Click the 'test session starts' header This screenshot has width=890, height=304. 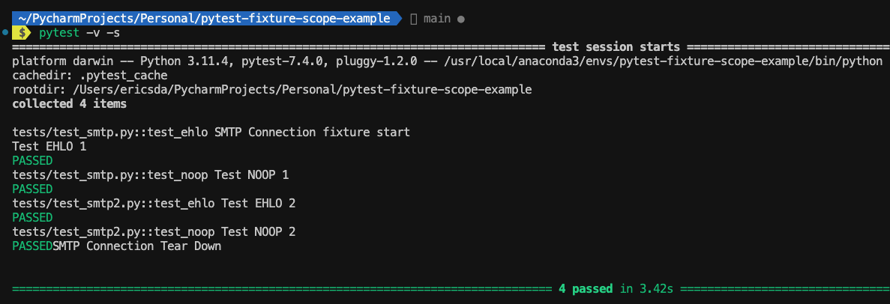coord(616,47)
